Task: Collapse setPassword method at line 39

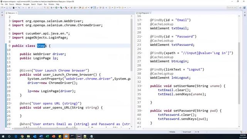Action: tap(142, 111)
